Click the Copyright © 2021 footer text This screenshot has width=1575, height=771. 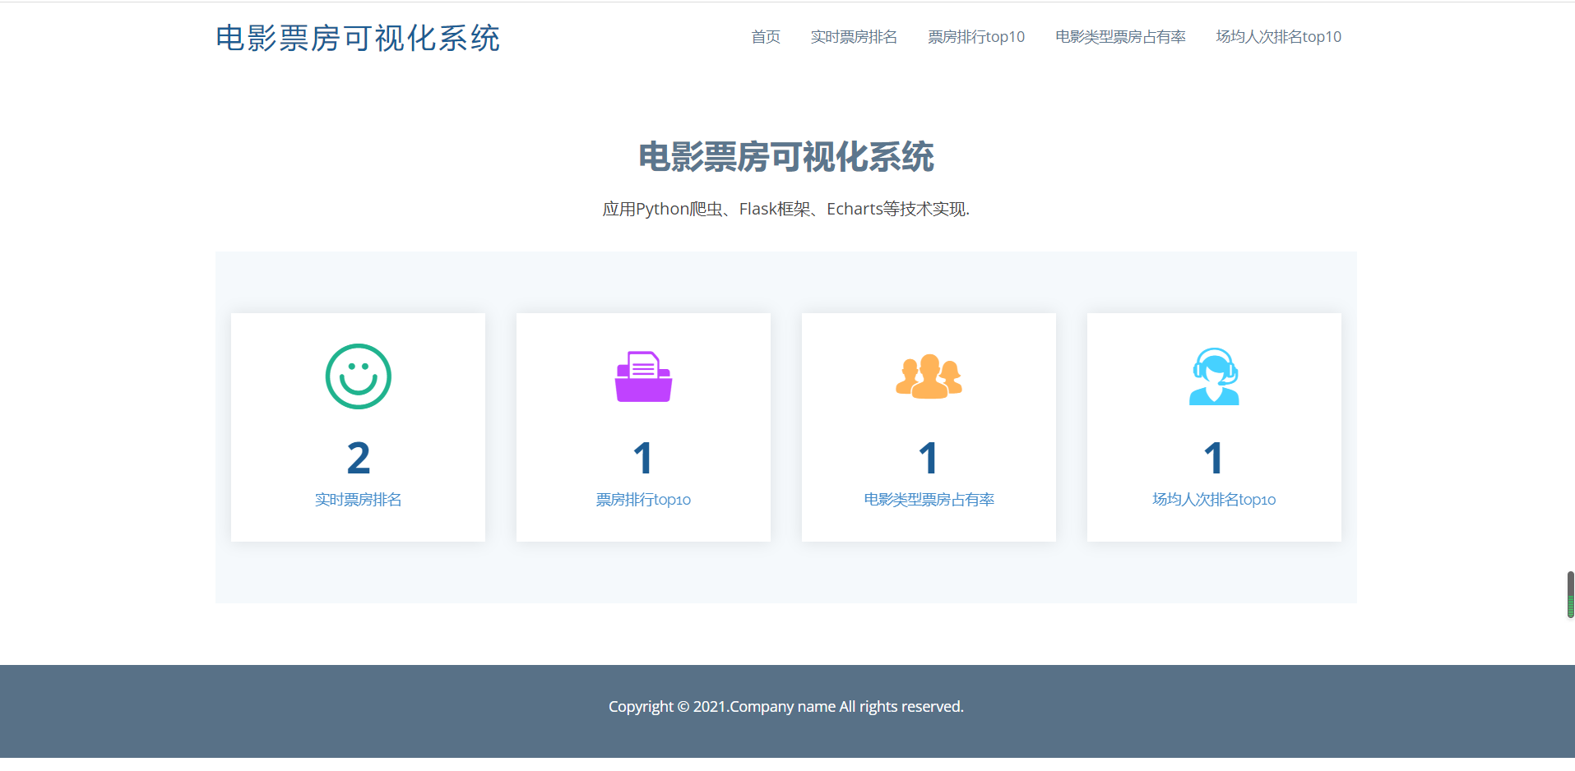[x=786, y=707]
